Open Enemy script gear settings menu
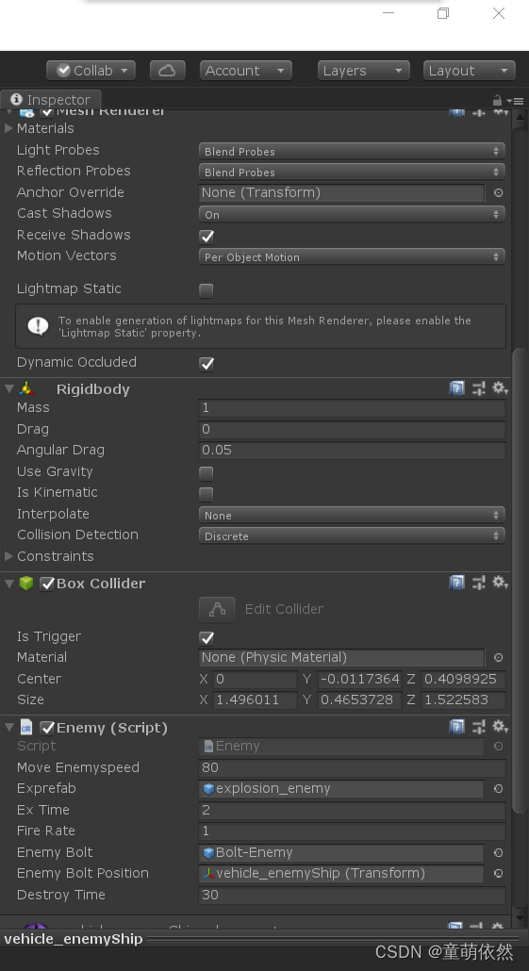The image size is (529, 971). pyautogui.click(x=500, y=727)
